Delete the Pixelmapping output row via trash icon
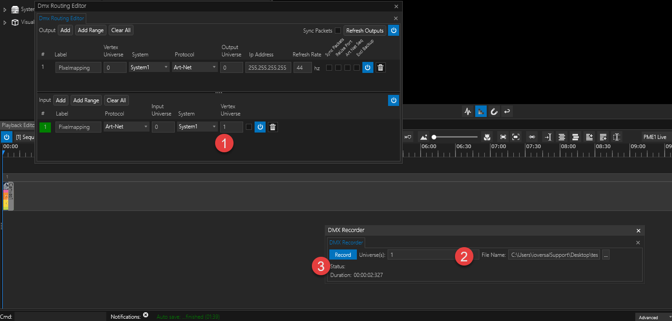 pos(380,68)
